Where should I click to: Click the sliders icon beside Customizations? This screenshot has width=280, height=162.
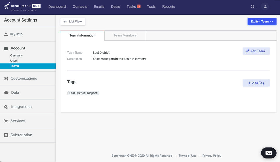6,79
